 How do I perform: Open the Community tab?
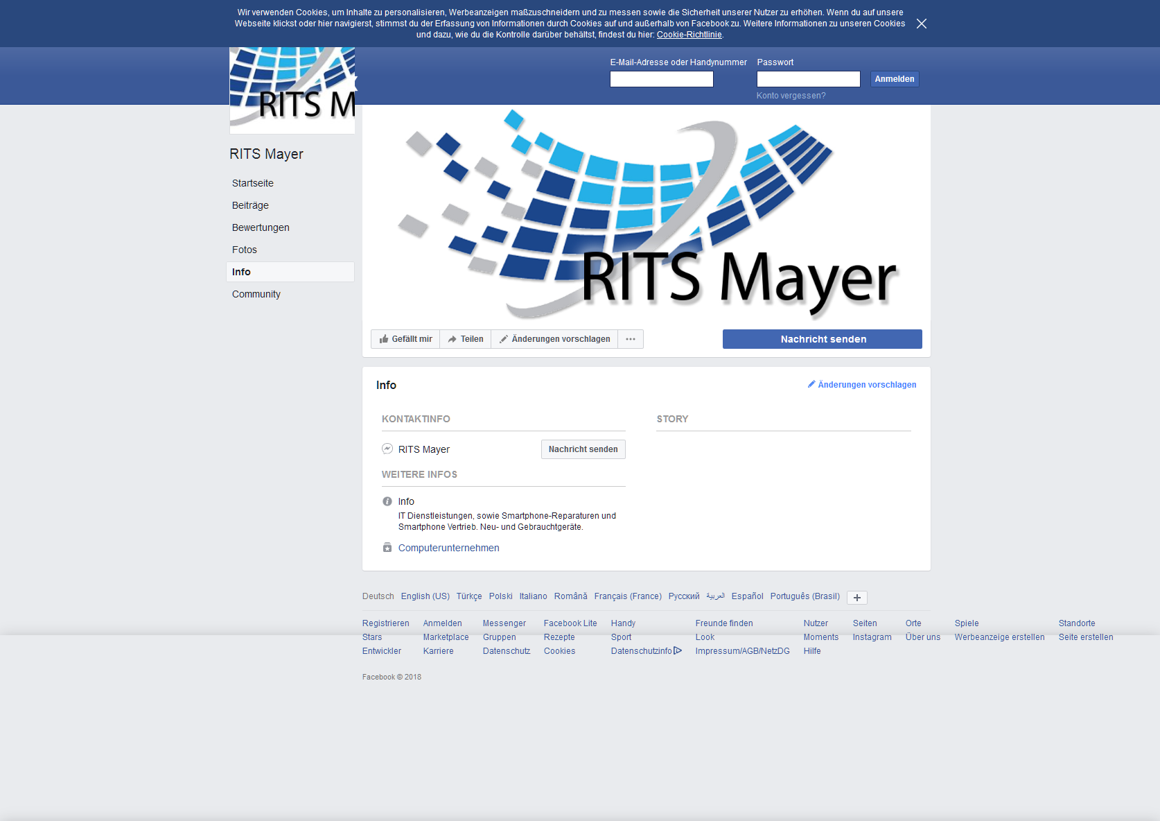coord(256,294)
